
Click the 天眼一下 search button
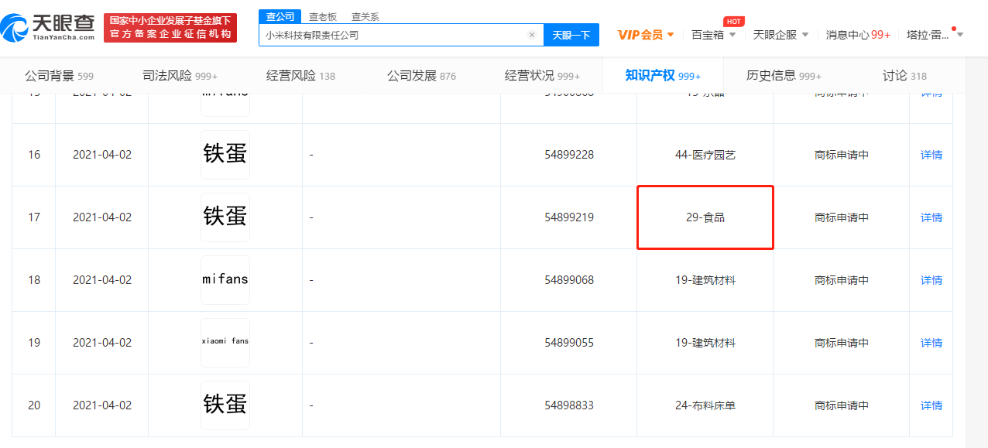coord(571,35)
